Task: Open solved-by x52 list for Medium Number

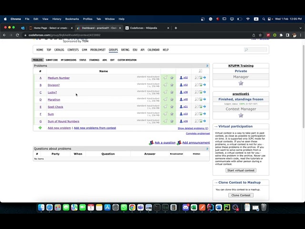Action: pyautogui.click(x=183, y=77)
